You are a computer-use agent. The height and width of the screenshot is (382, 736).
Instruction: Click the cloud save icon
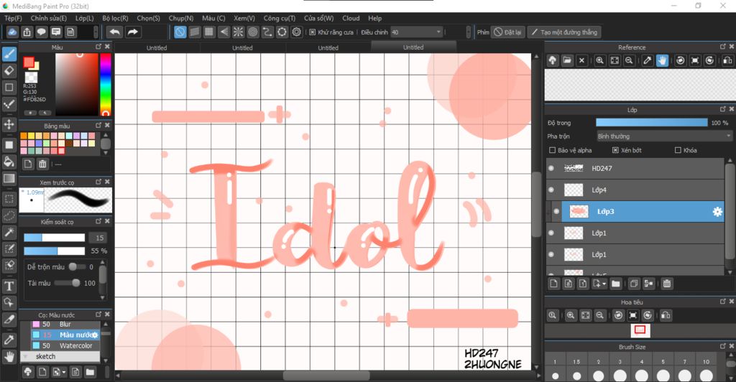pyautogui.click(x=12, y=32)
